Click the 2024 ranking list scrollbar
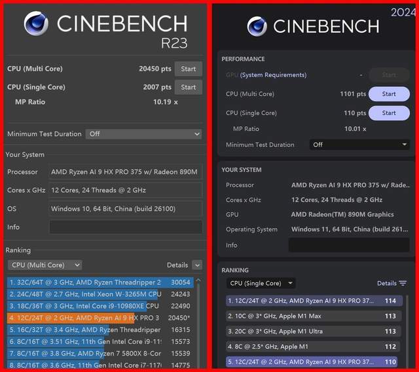The height and width of the screenshot is (372, 419). click(407, 331)
